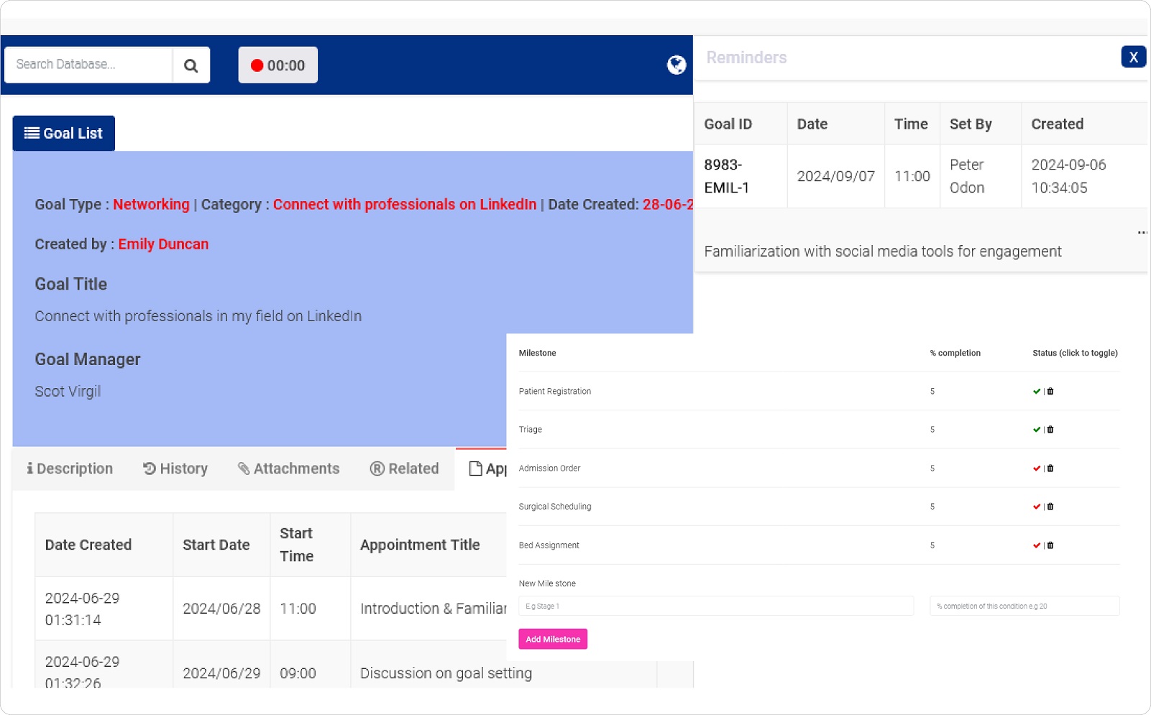The image size is (1151, 715).
Task: Click the Emily Duncan creator link
Action: pos(163,244)
